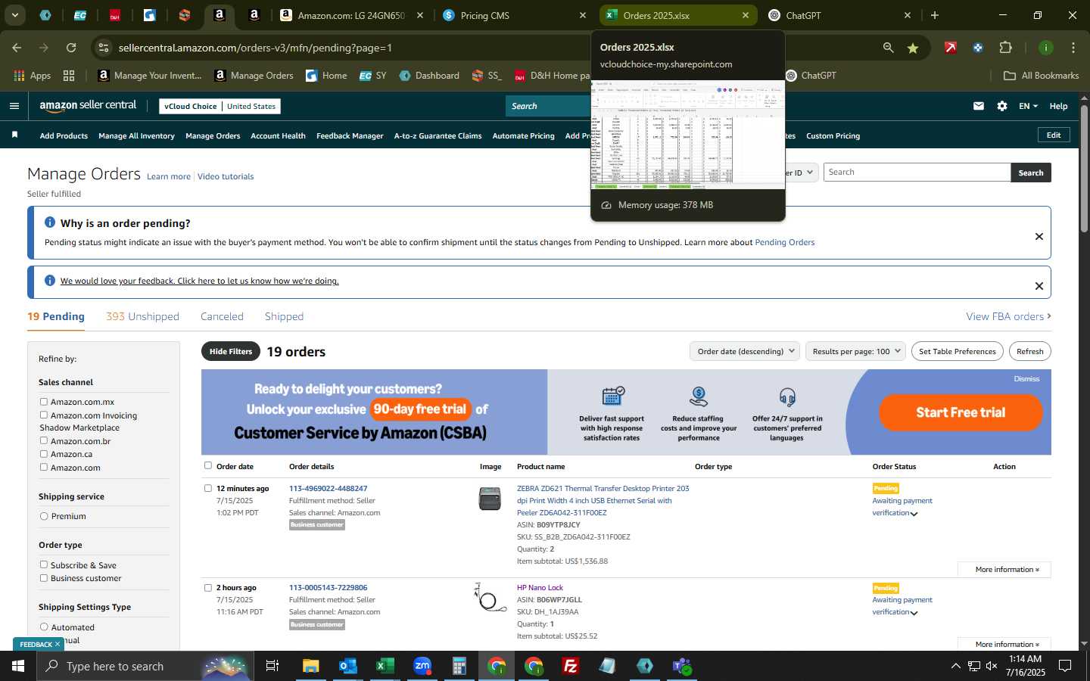
Task: Check the Amazon.ca filter
Action: (44, 454)
